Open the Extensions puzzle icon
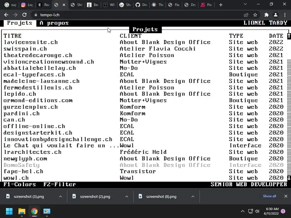Screen dimensions: 291x218 point(267,15)
